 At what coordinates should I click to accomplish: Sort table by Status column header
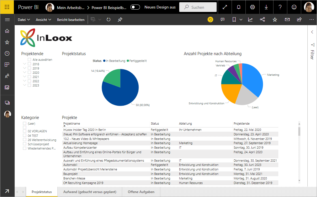click(155, 124)
